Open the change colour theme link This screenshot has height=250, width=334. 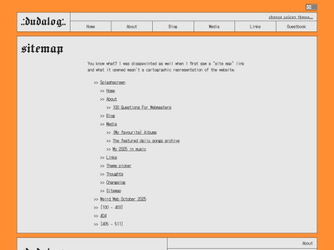(291, 17)
